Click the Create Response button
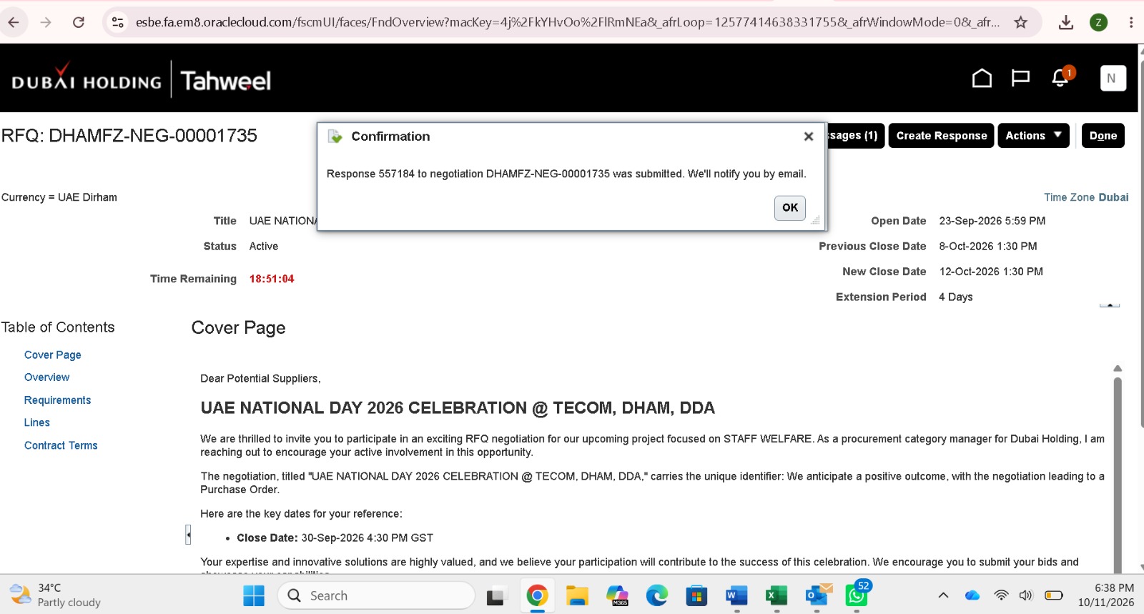The width and height of the screenshot is (1144, 614). (941, 136)
